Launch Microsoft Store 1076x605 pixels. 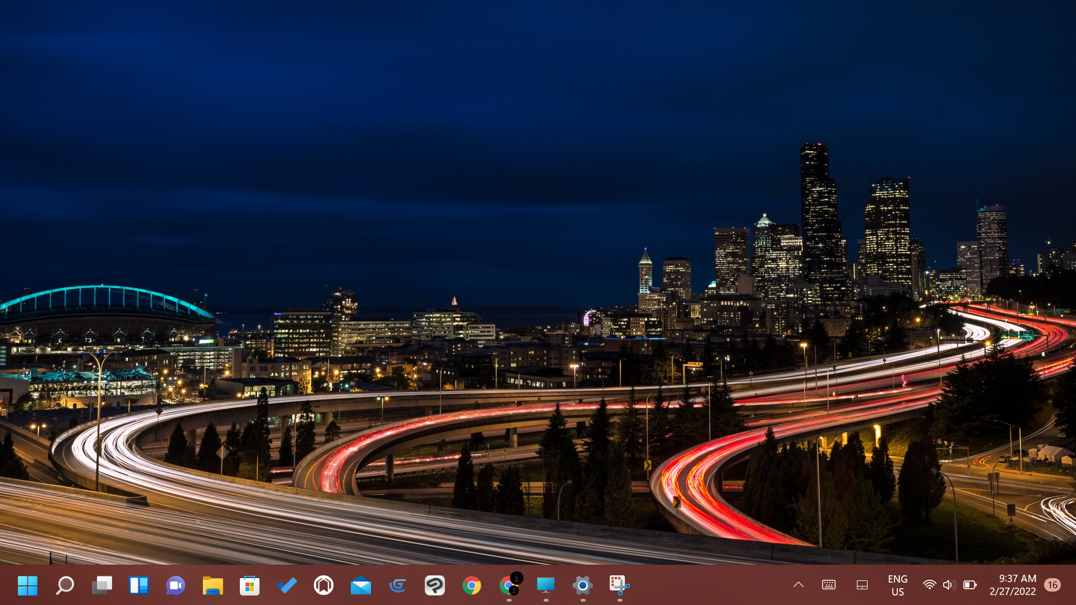tap(249, 585)
